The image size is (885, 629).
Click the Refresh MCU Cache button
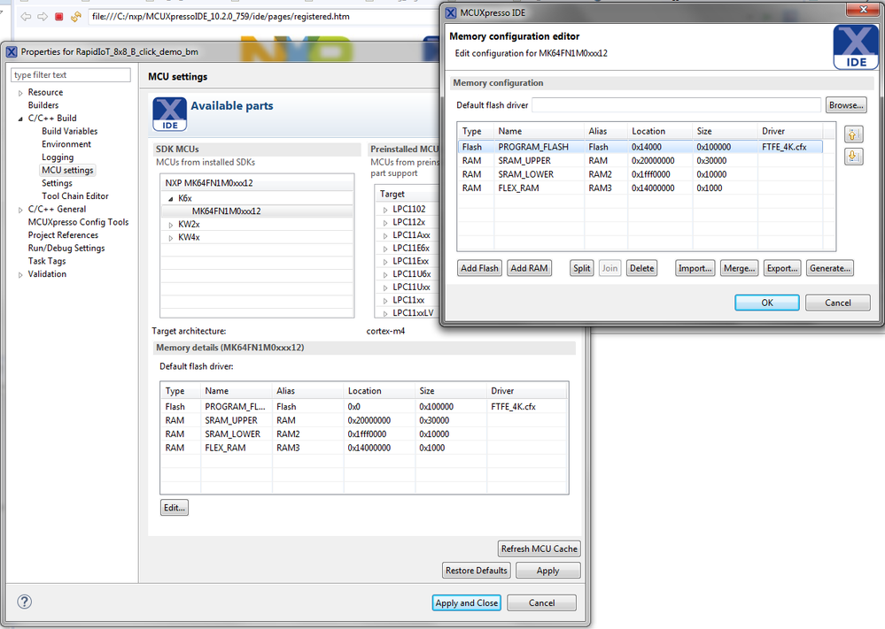pos(539,549)
